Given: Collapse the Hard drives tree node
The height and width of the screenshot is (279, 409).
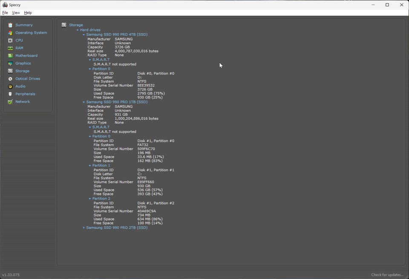Looking at the screenshot, I should pos(78,30).
